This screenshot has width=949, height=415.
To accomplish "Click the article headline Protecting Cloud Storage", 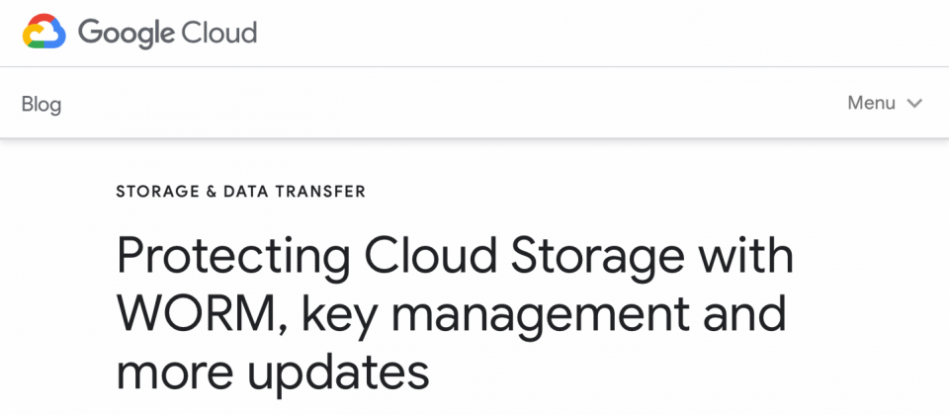I will [454, 314].
